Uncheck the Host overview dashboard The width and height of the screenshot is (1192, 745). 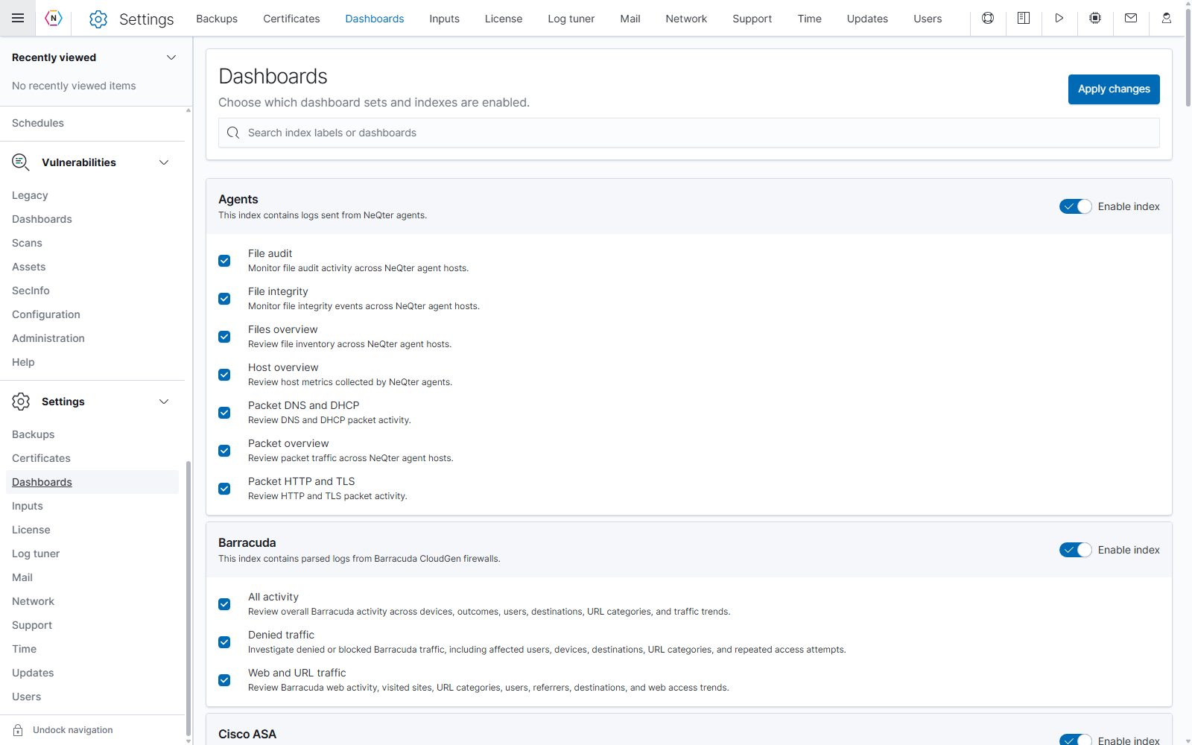(224, 375)
